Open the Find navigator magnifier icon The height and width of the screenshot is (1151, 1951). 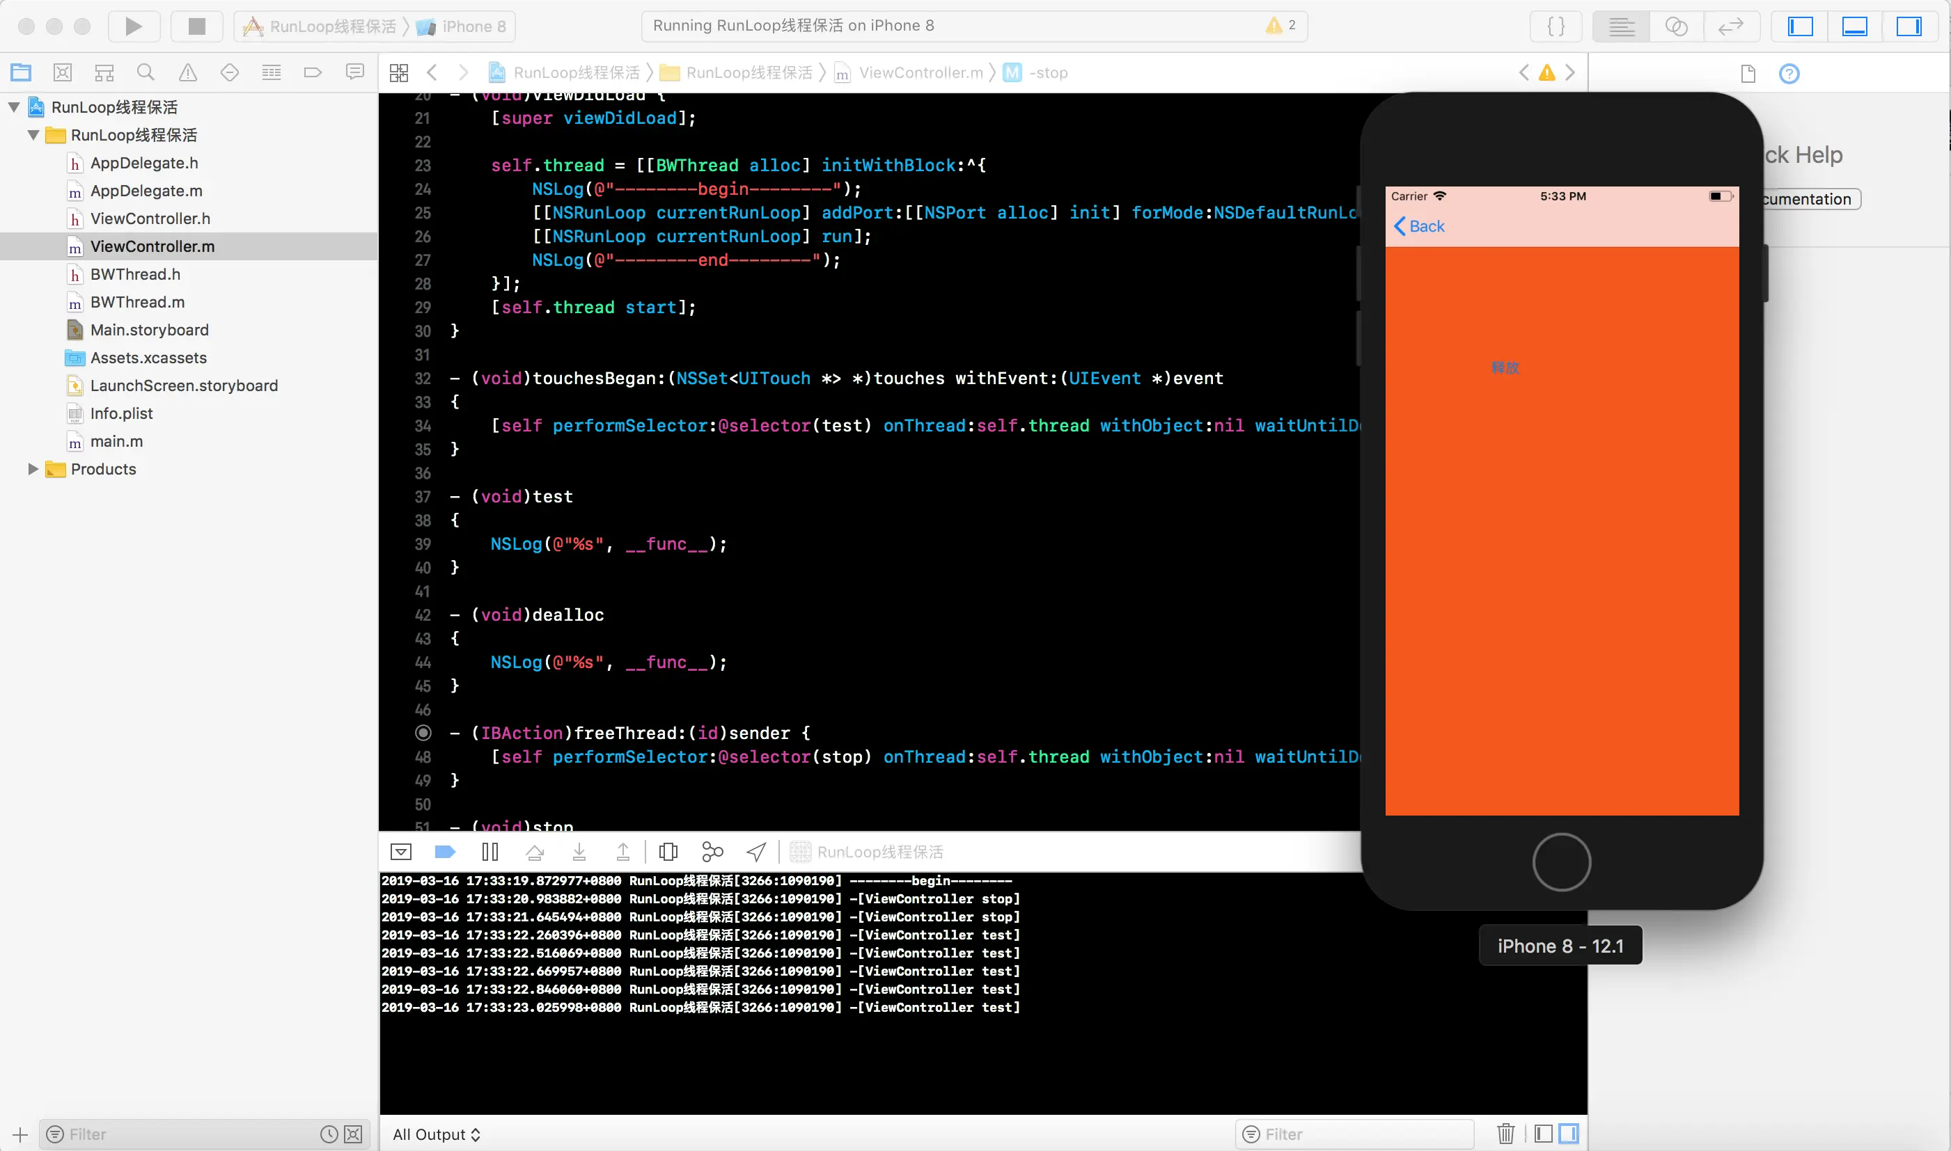point(145,73)
